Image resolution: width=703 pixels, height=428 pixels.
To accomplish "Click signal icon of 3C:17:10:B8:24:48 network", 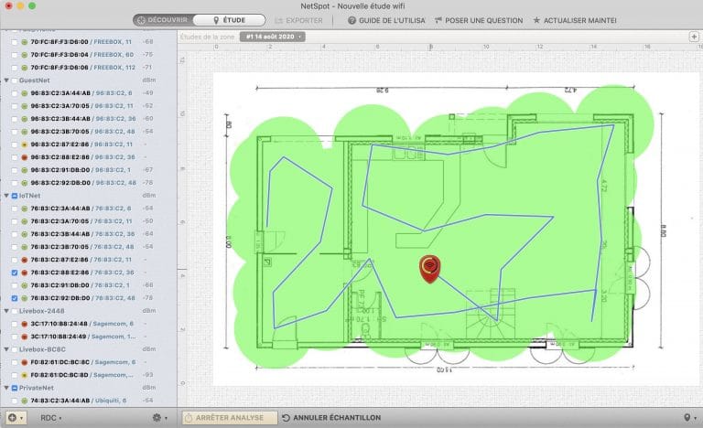I will (24, 324).
